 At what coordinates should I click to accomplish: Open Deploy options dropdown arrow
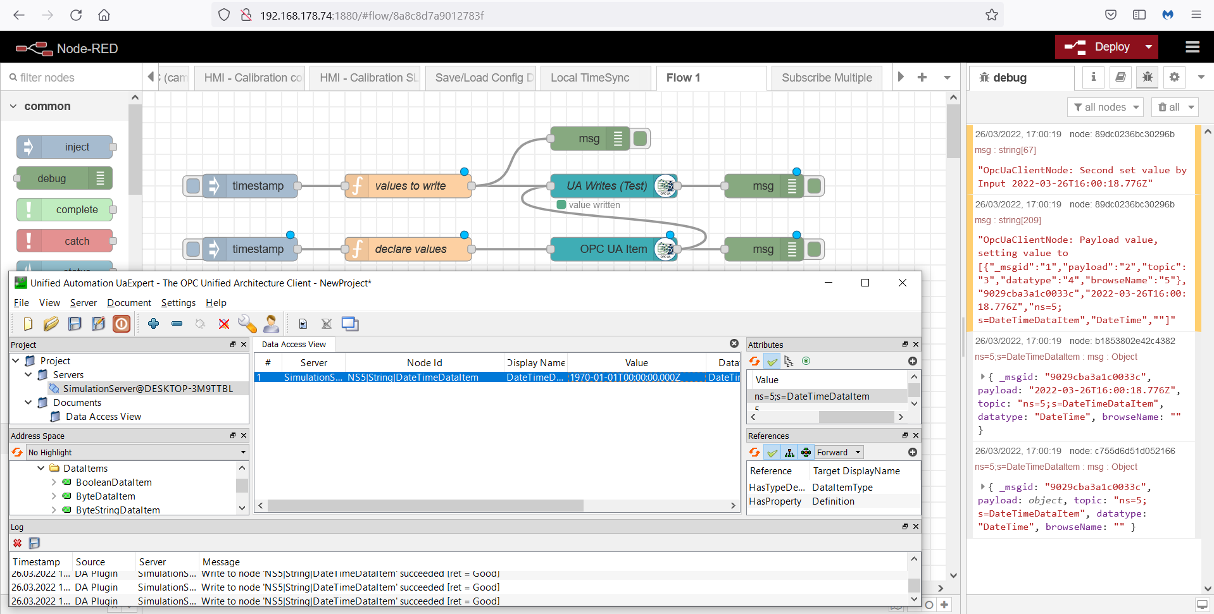coord(1148,47)
